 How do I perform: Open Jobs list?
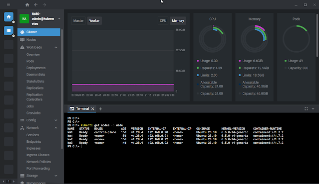pos(30,106)
